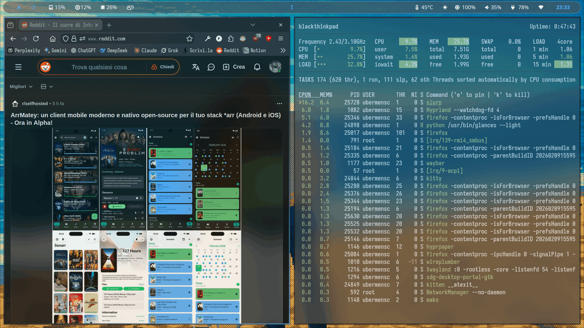Open the Claude bookmark
Image resolution: width=584 pixels, height=328 pixels.
(x=146, y=51)
